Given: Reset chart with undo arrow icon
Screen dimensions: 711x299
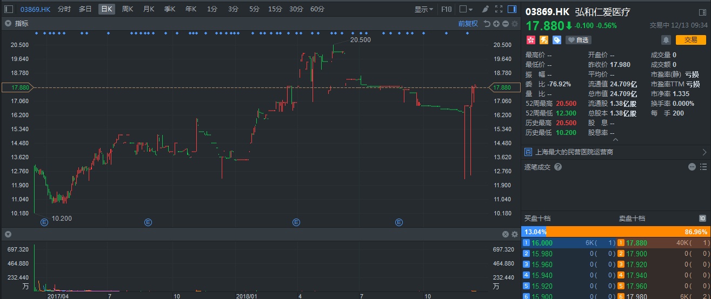Looking at the screenshot, I should coord(487,23).
